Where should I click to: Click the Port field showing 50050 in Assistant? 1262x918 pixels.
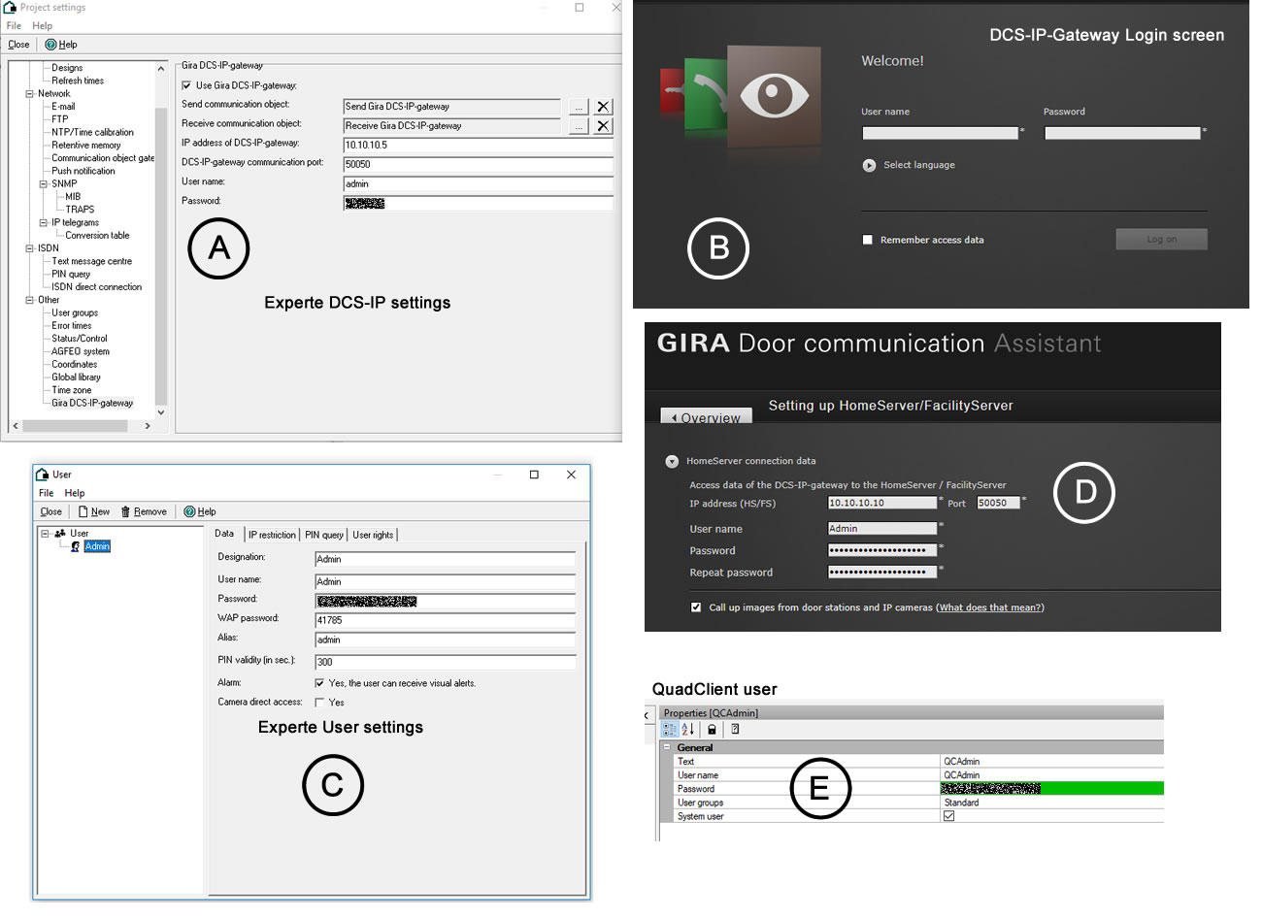998,503
